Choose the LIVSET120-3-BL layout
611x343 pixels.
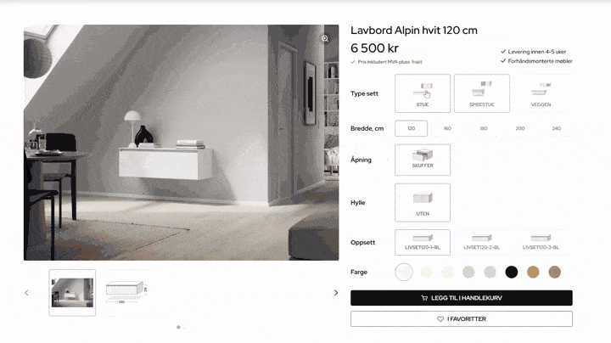click(x=541, y=243)
